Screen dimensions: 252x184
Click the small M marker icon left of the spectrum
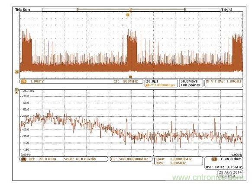(16, 92)
